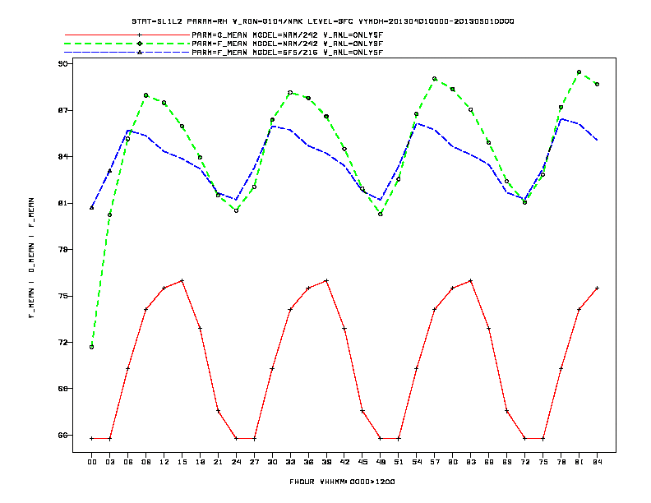Click the red plus data point at hour 15

click(x=182, y=281)
